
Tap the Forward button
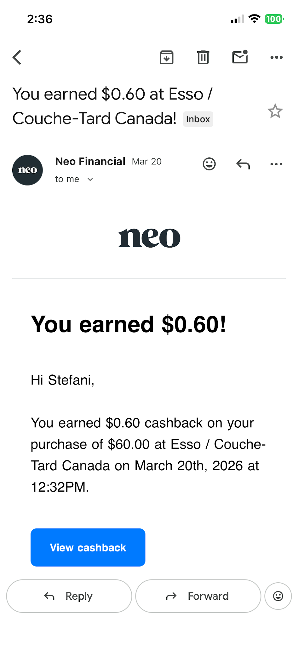[198, 596]
